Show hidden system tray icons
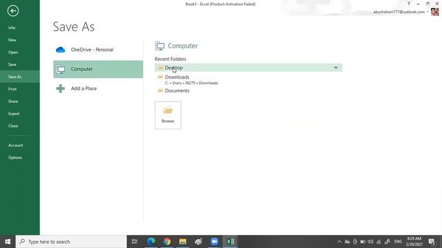Image resolution: width=442 pixels, height=248 pixels. (x=339, y=242)
